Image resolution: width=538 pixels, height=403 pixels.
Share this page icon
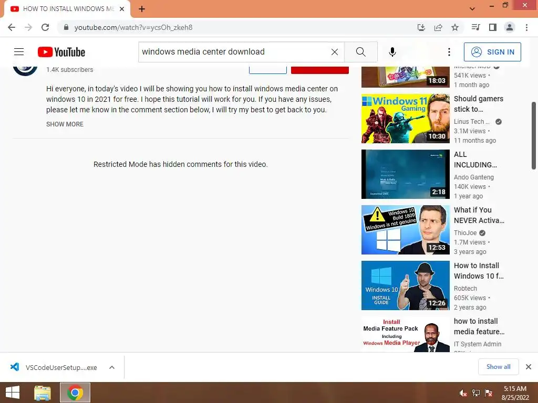tap(438, 27)
